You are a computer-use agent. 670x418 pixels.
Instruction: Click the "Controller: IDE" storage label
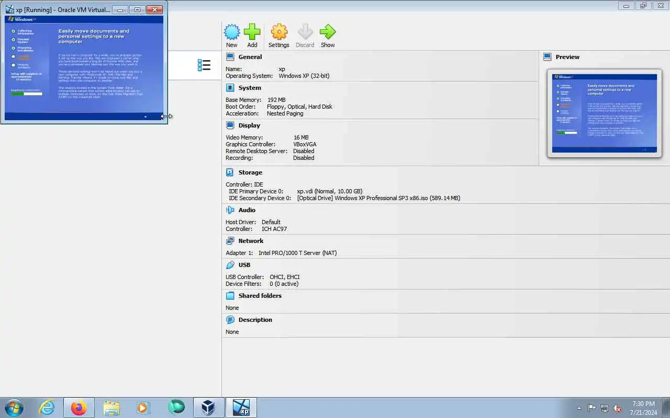pyautogui.click(x=244, y=184)
